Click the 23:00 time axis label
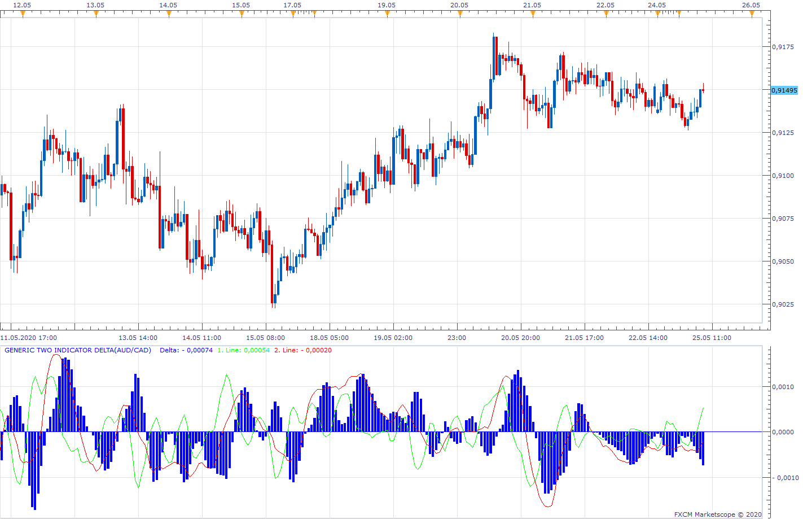 (x=457, y=338)
